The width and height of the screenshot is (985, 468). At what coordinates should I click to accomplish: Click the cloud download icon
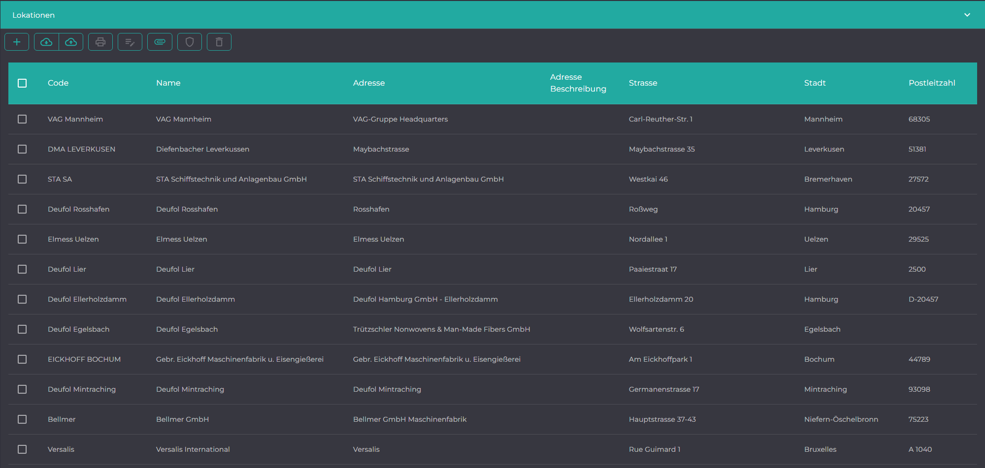pos(46,42)
